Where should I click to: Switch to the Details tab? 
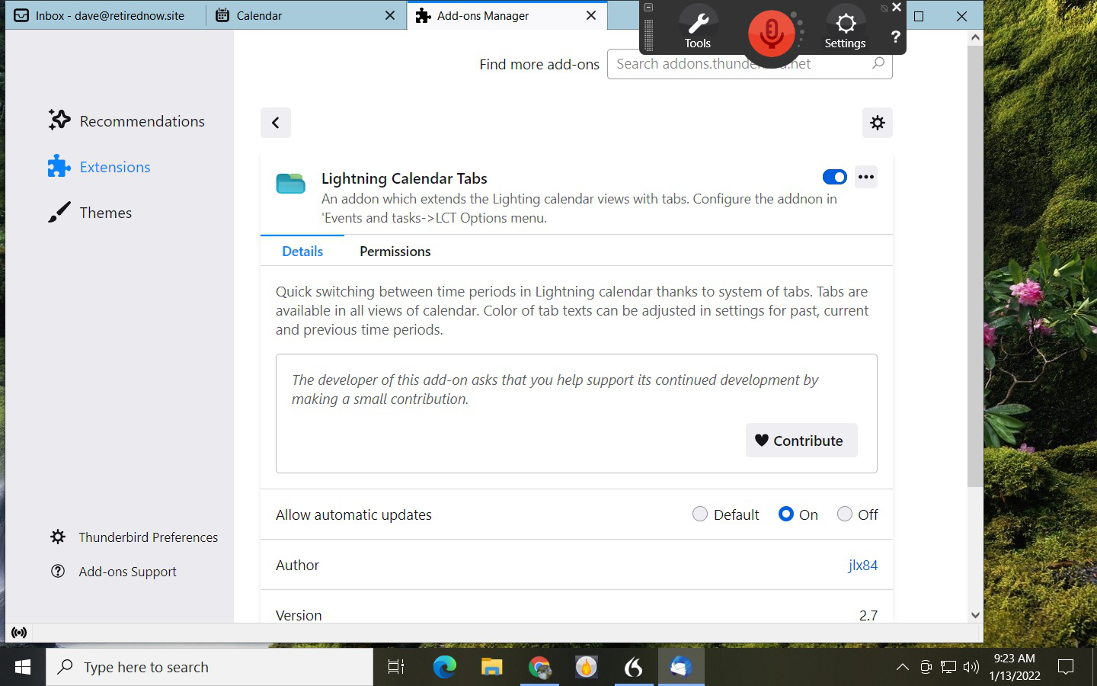coord(302,252)
